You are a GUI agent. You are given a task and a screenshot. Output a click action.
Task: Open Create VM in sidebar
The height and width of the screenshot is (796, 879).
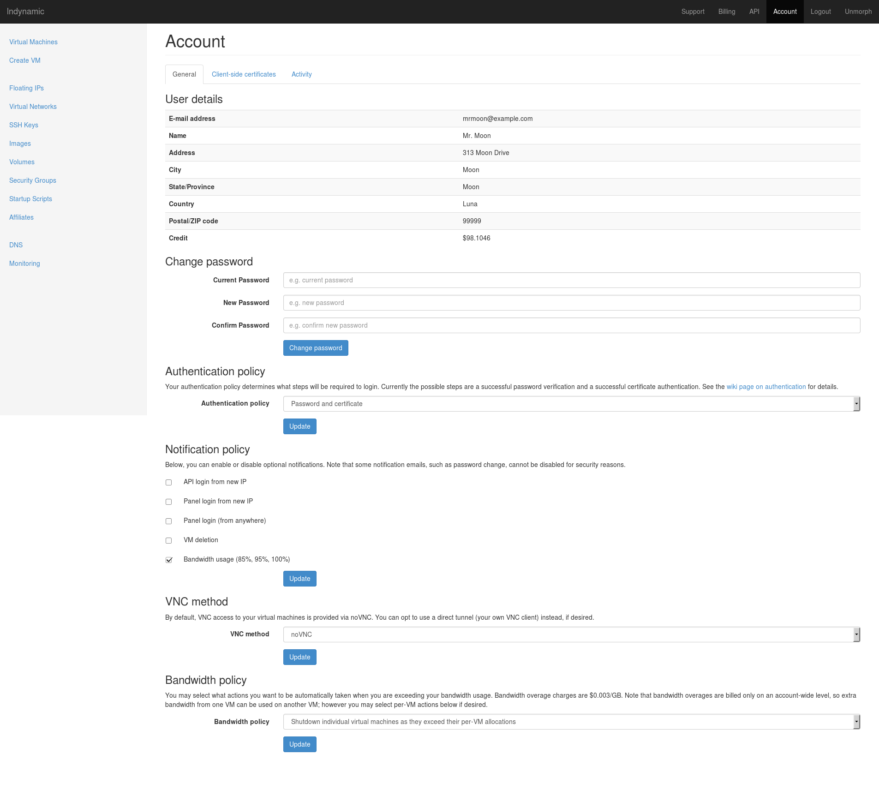25,60
